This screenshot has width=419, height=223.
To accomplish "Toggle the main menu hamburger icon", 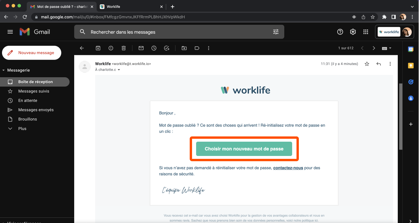I will 10,32.
